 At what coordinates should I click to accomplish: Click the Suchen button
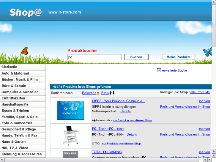pos(136,57)
